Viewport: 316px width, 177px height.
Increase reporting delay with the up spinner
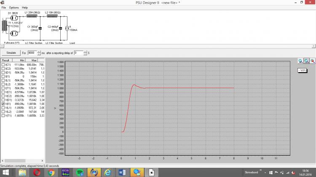tap(85, 52)
